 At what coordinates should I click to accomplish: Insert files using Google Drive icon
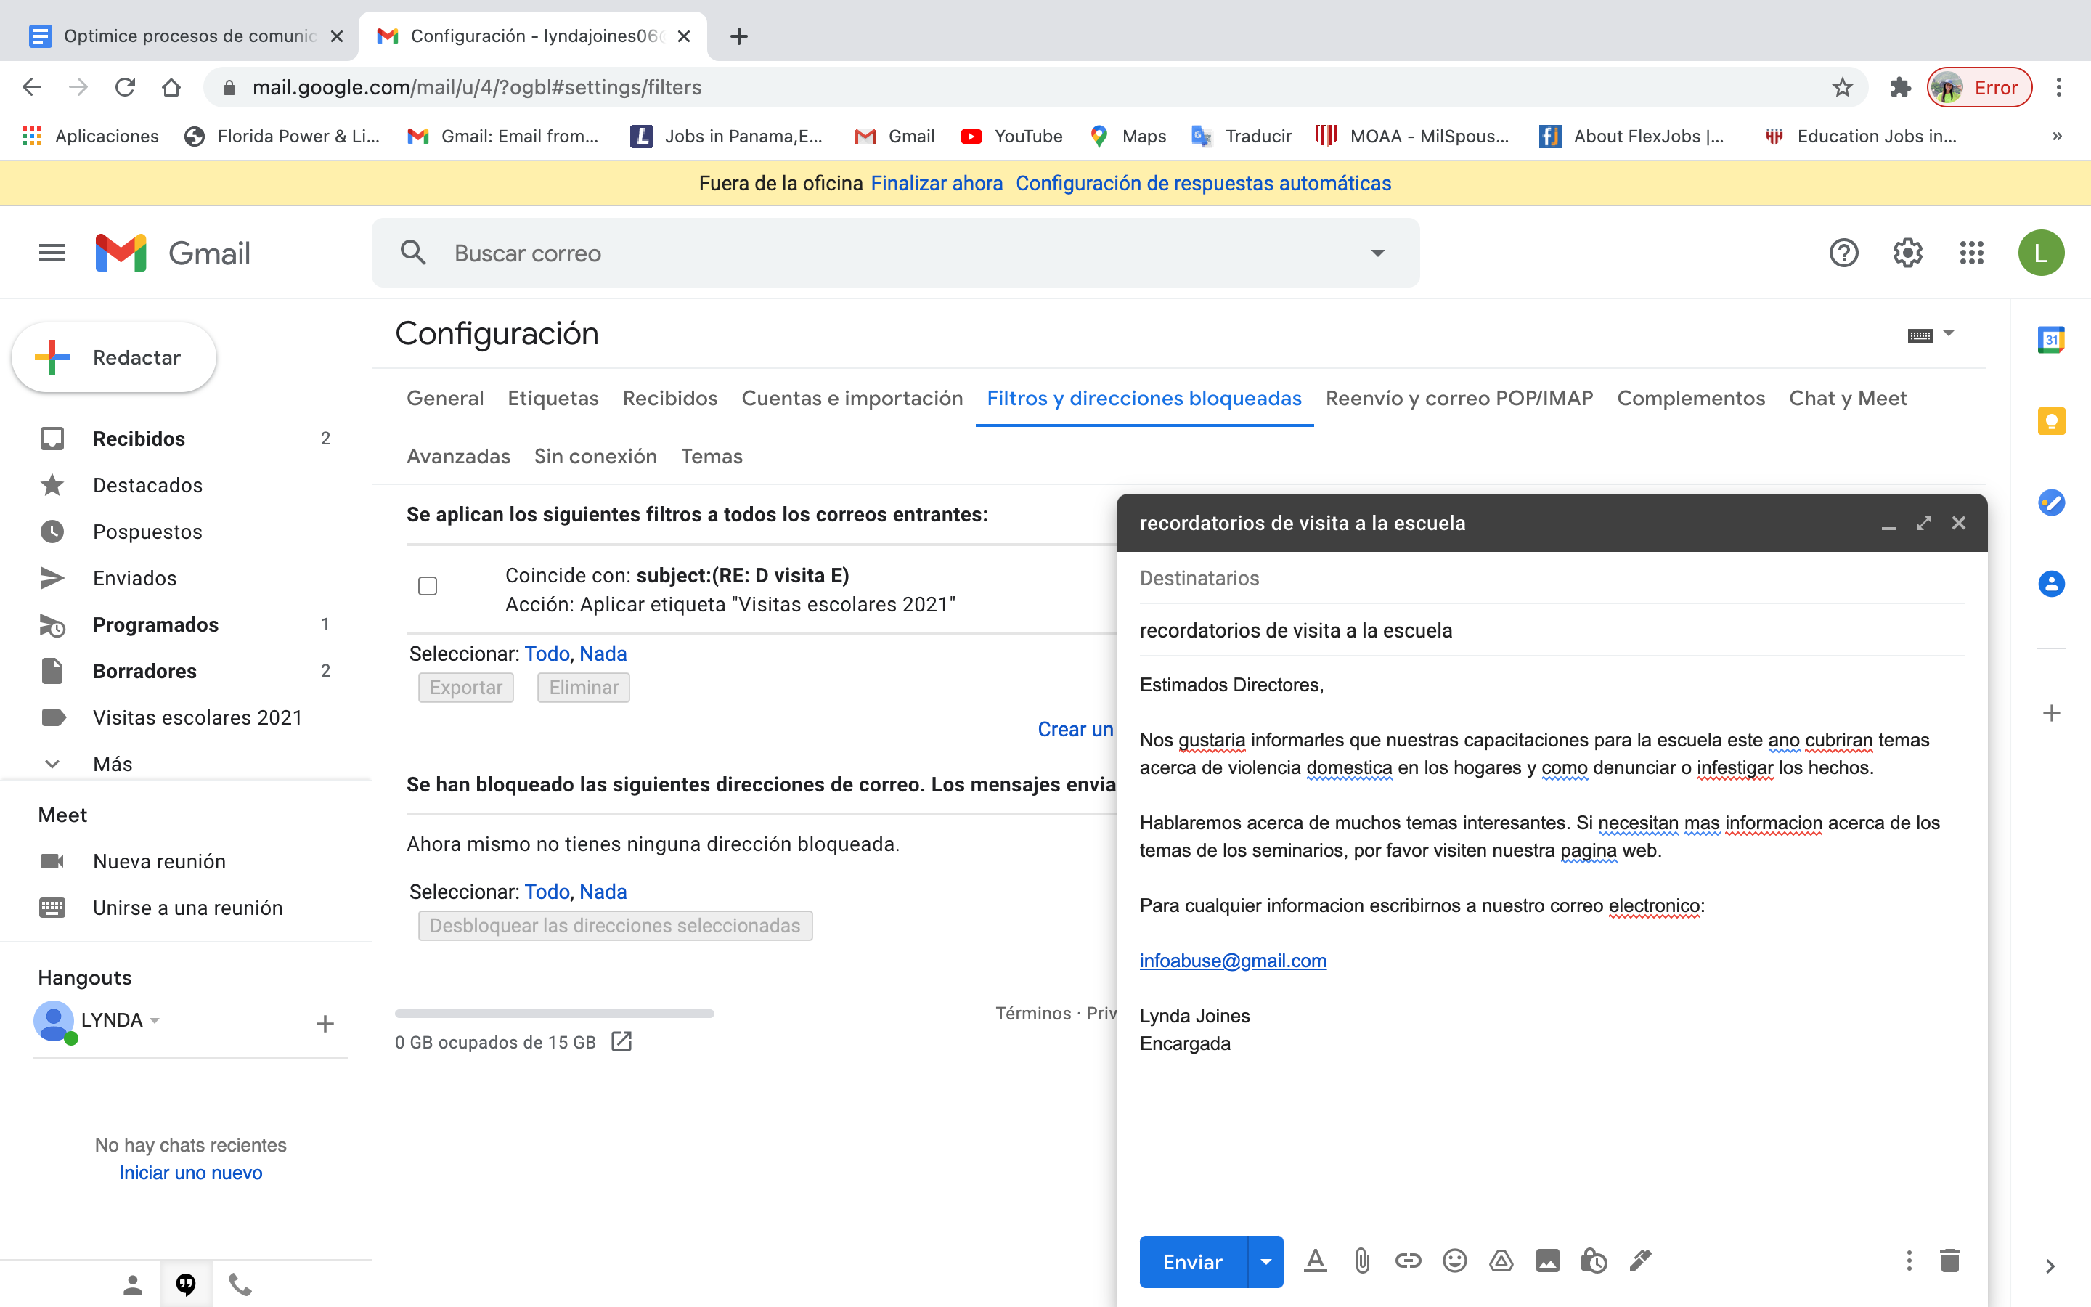point(1501,1261)
